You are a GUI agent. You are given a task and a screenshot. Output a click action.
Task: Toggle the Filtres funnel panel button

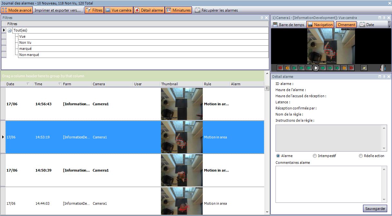click(94, 10)
